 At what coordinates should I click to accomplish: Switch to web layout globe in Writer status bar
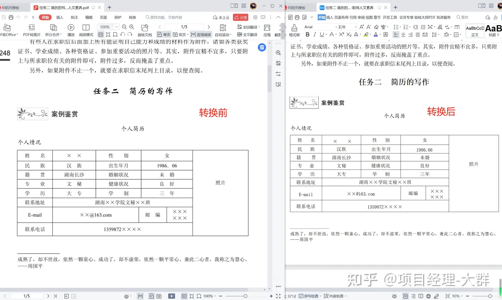point(428,296)
